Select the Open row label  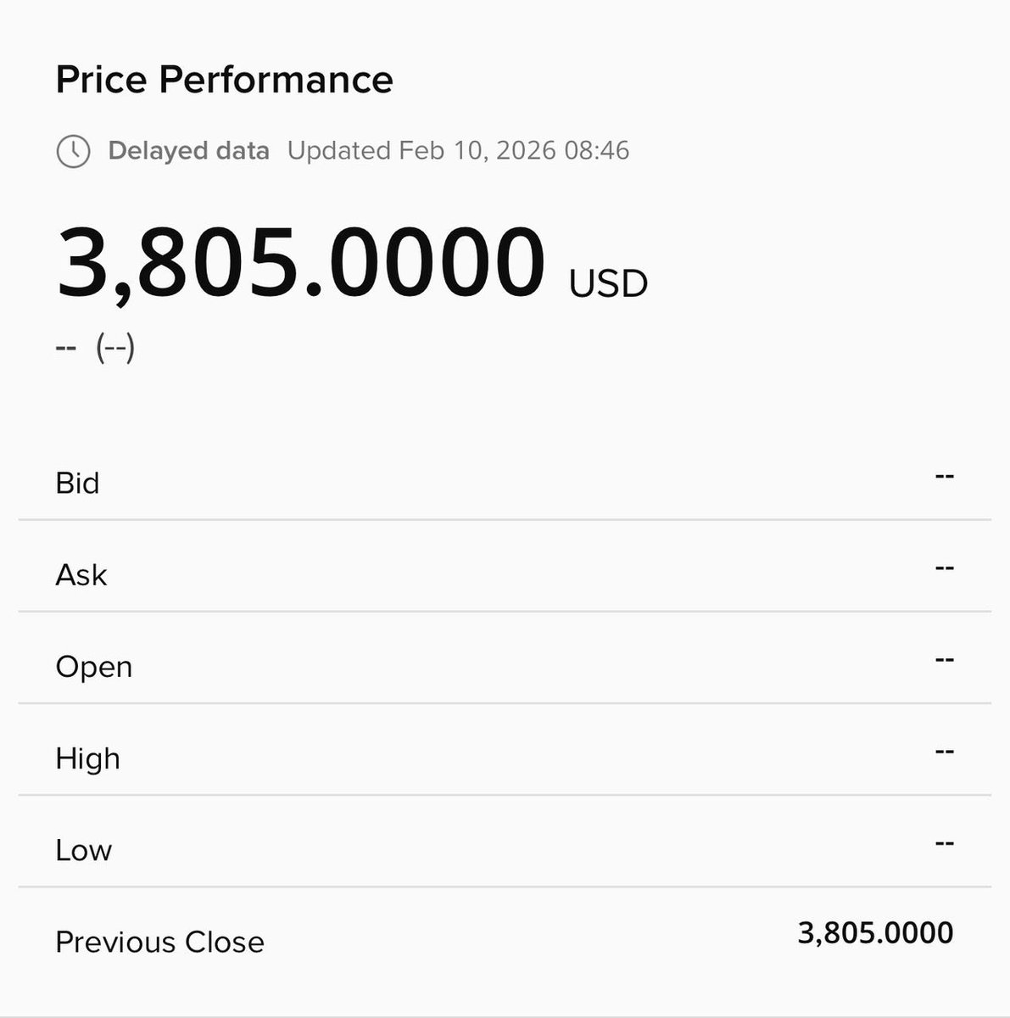click(x=94, y=667)
